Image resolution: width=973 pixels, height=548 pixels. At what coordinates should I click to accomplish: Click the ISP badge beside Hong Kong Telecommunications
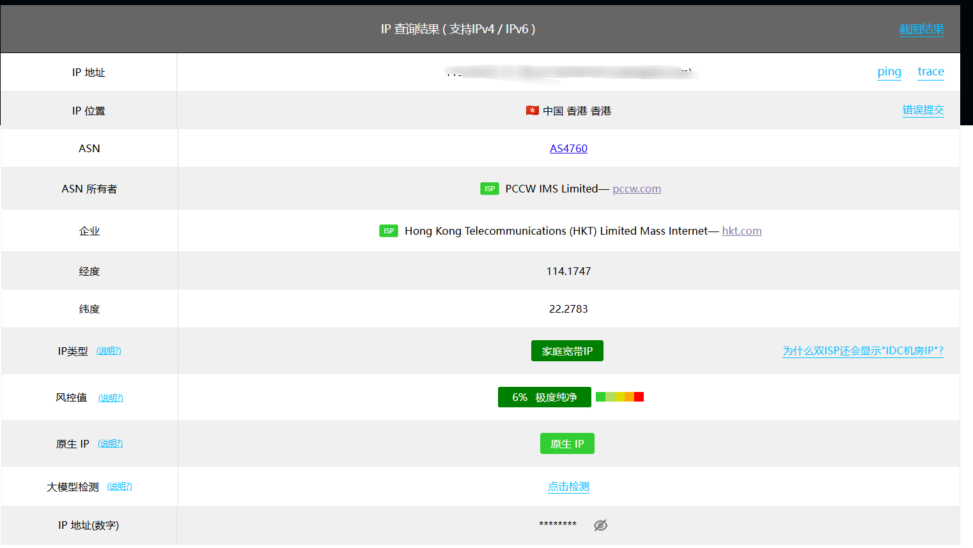389,231
